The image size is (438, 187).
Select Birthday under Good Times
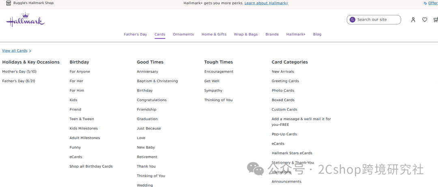point(145,91)
